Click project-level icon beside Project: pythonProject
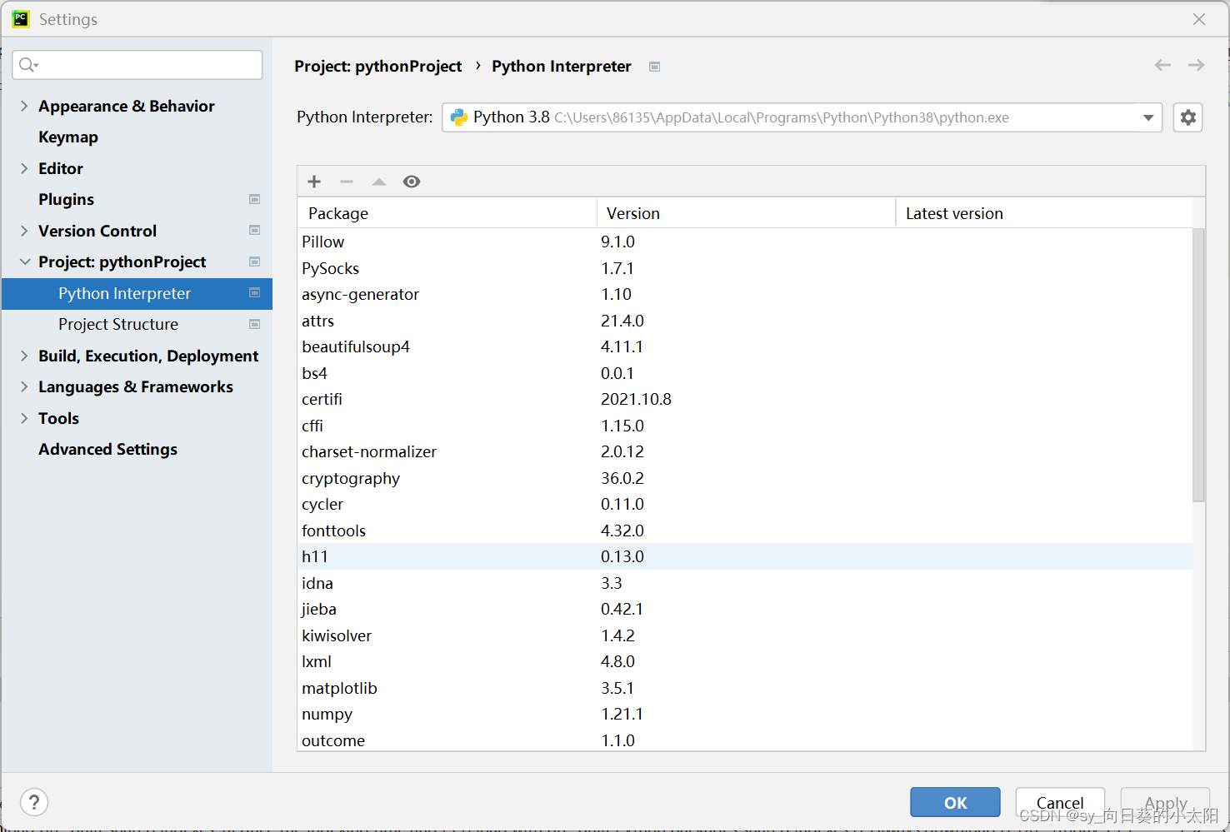The height and width of the screenshot is (832, 1230). 255,262
